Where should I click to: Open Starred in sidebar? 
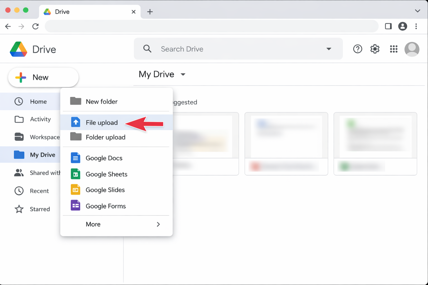pyautogui.click(x=30, y=209)
